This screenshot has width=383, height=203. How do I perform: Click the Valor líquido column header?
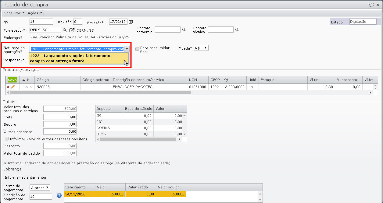tap(206, 187)
